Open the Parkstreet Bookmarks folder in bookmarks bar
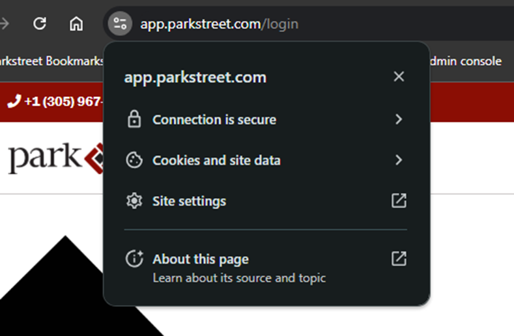This screenshot has width=514, height=336. click(x=51, y=61)
